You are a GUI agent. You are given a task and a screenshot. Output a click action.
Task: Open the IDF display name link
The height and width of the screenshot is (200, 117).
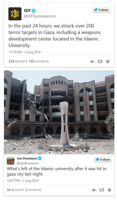(x=27, y=11)
